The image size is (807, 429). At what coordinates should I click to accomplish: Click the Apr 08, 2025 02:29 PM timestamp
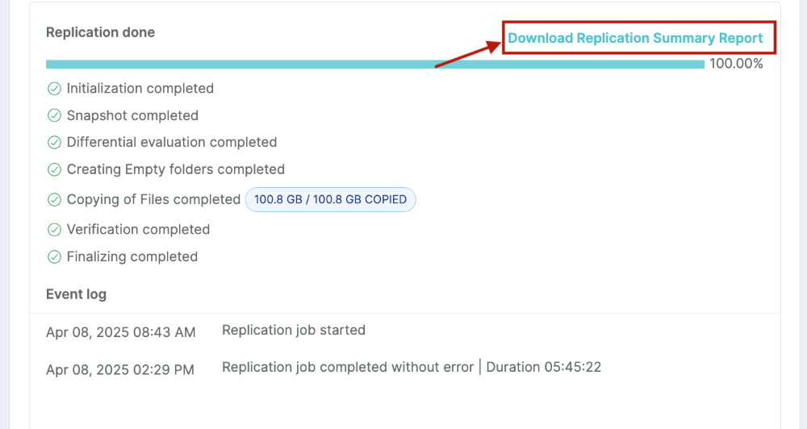120,370
